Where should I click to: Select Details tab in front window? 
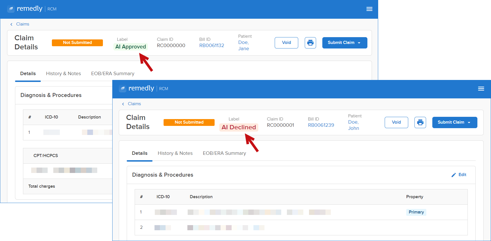tap(139, 153)
